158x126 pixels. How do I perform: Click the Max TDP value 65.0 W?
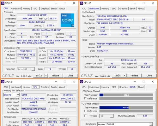(x=53, y=19)
